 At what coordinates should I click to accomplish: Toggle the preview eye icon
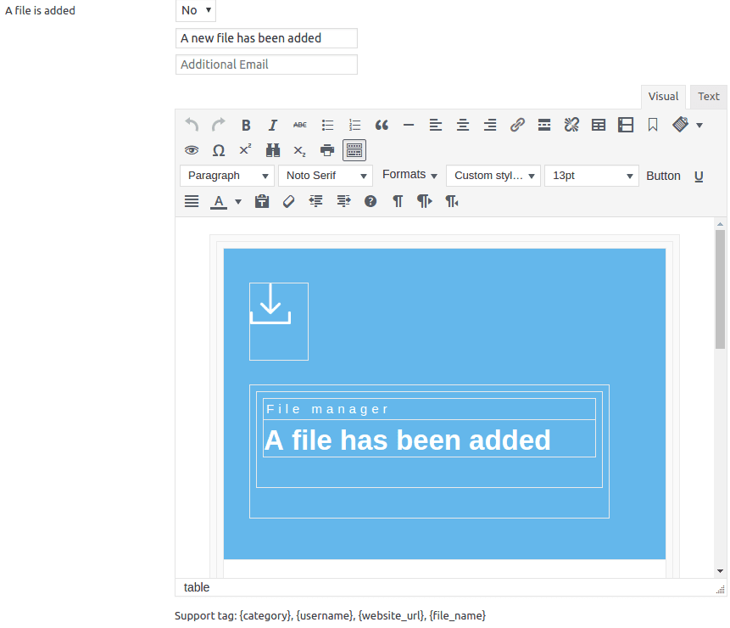coord(192,150)
